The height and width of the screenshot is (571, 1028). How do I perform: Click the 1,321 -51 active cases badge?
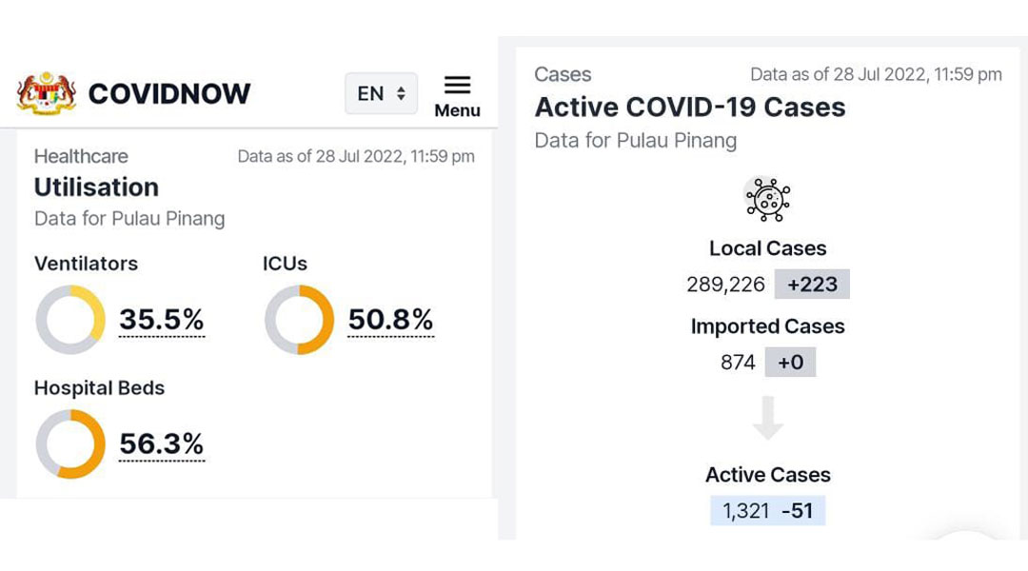[768, 511]
